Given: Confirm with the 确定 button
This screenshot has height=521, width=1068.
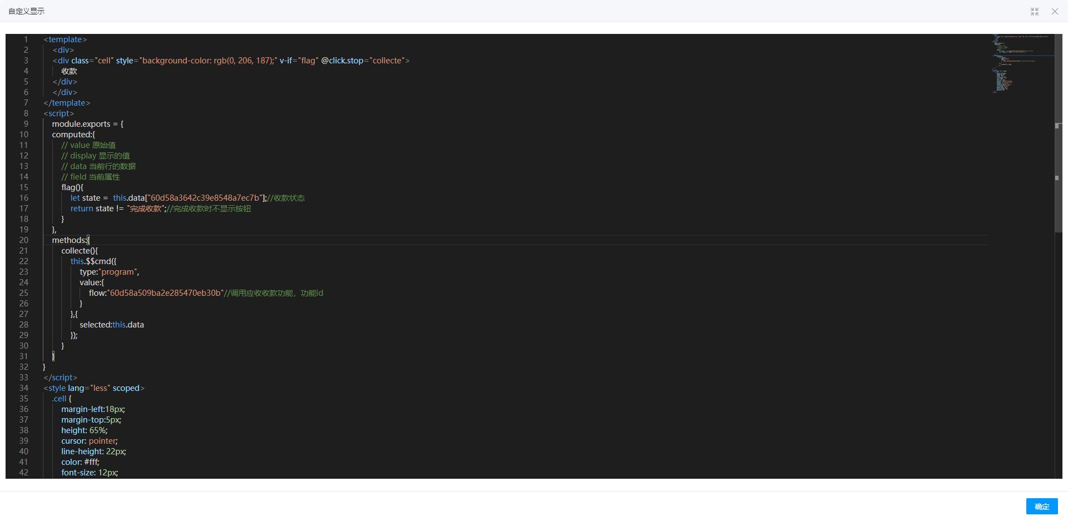Looking at the screenshot, I should click(x=1042, y=507).
